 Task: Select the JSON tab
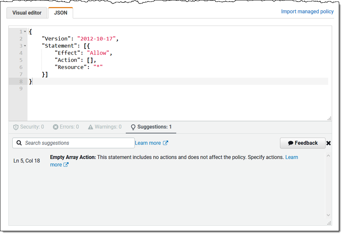point(60,13)
